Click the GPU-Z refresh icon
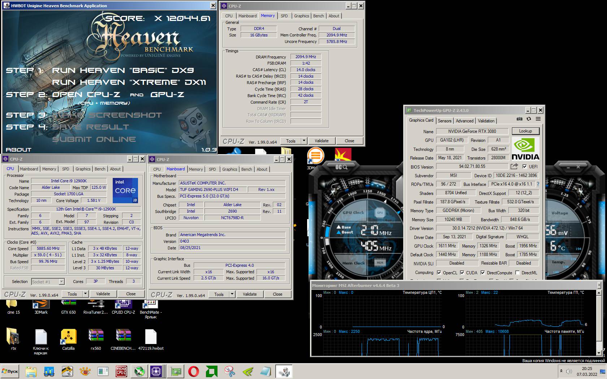 coord(529,119)
